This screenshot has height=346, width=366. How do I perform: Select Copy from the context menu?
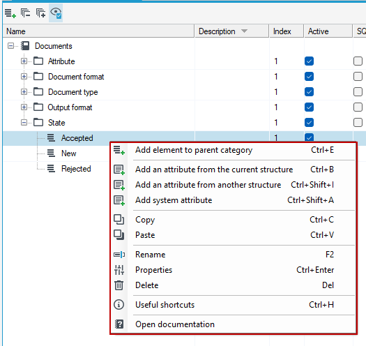coord(234,220)
